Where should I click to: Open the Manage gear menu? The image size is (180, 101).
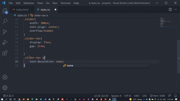point(5,88)
